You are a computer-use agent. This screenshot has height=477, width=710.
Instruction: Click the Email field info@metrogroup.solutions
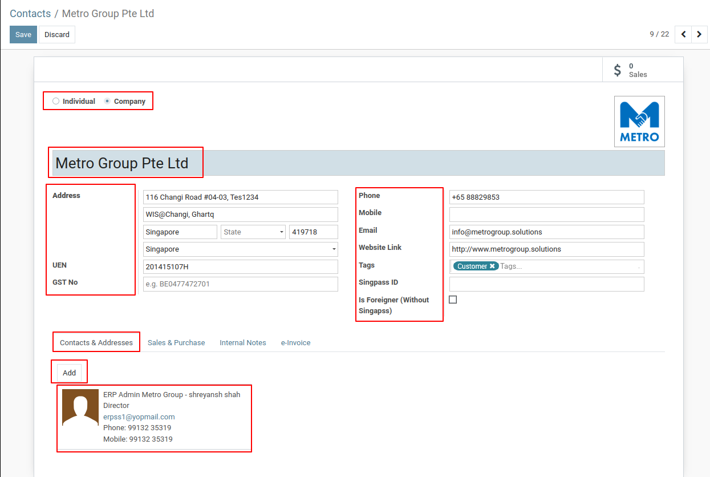[x=547, y=232]
